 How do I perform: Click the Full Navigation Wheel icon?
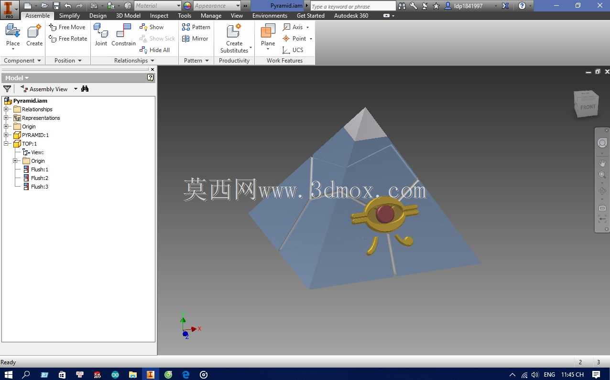pos(602,143)
